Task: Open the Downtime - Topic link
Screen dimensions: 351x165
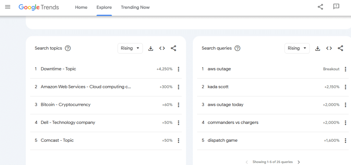Action: [x=58, y=69]
